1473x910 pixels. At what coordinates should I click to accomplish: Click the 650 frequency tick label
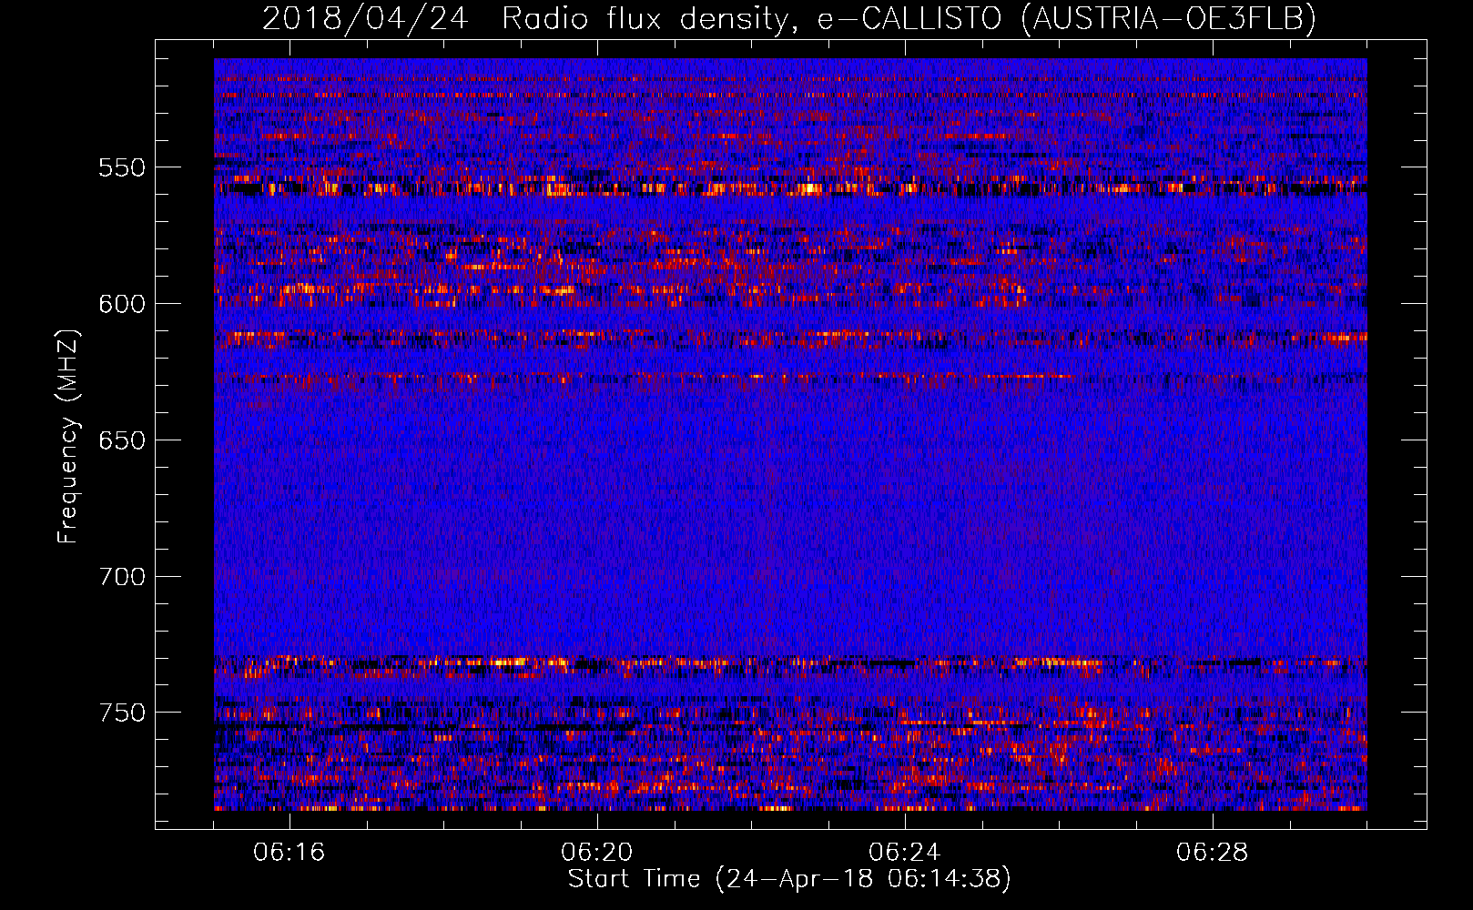pyautogui.click(x=122, y=440)
